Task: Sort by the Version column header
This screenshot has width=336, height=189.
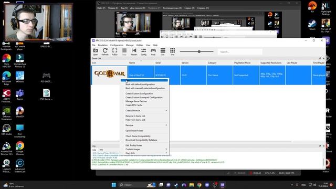Action: (194, 63)
